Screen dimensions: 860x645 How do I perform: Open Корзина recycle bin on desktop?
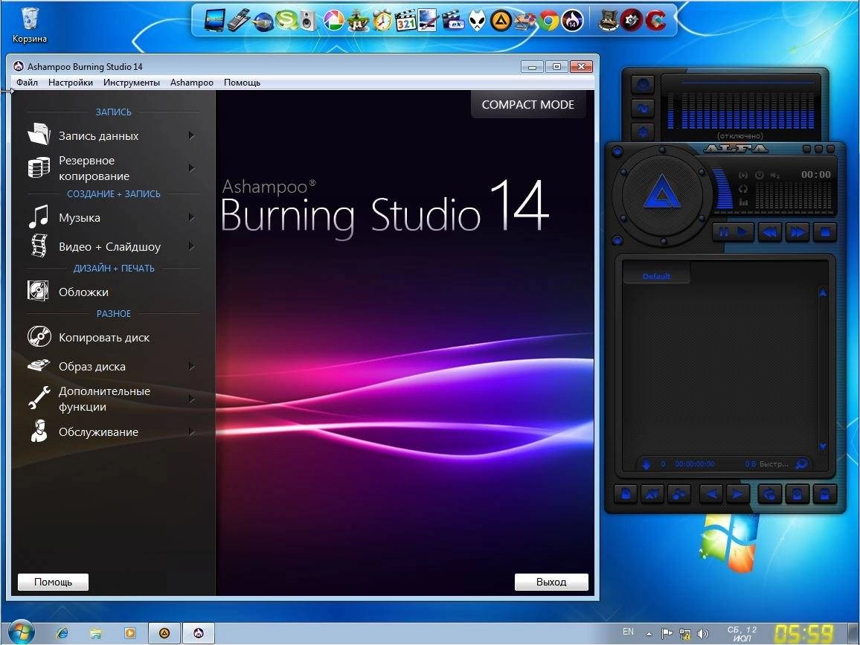(30, 25)
